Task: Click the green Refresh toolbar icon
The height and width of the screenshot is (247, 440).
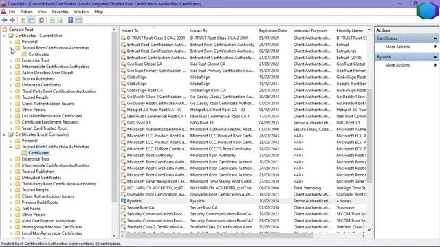Action: 52,20
